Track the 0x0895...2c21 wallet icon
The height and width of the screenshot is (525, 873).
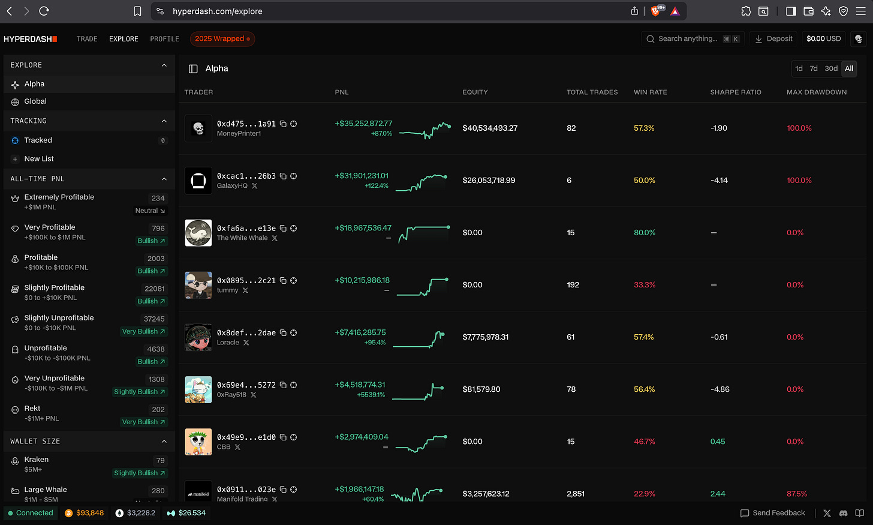[x=294, y=281]
